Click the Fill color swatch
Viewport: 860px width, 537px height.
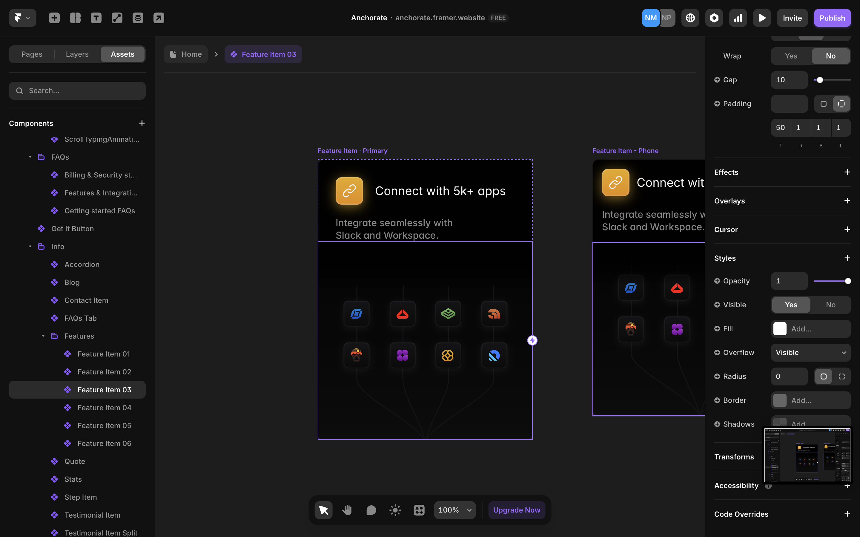(x=780, y=328)
